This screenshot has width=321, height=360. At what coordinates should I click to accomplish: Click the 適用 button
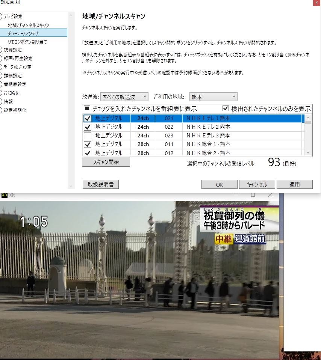[295, 184]
